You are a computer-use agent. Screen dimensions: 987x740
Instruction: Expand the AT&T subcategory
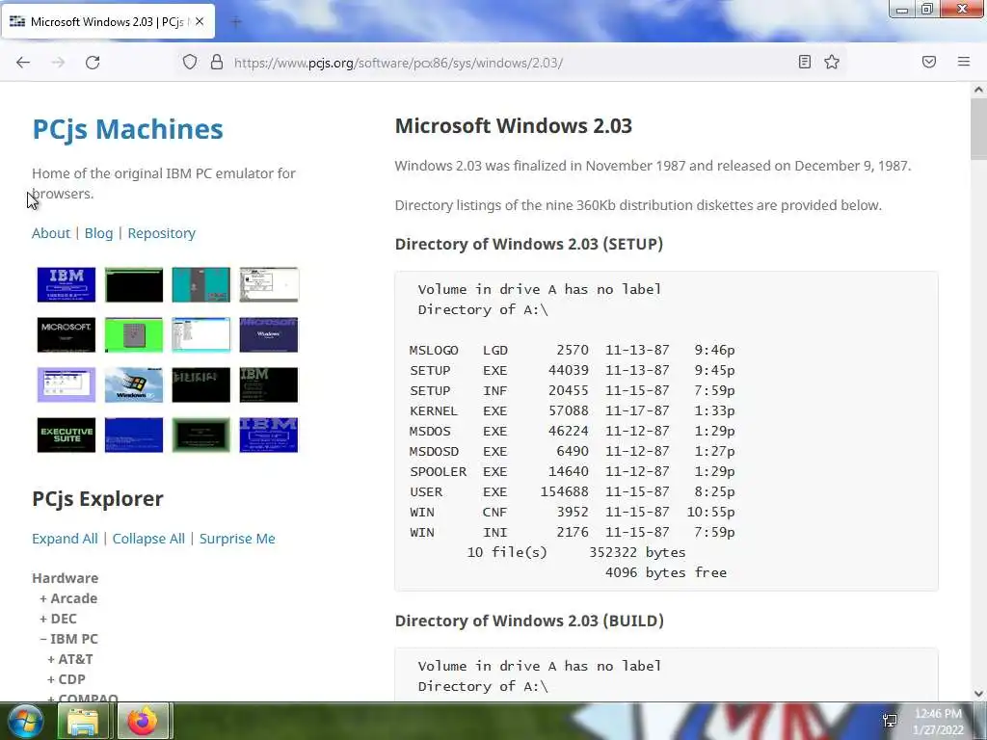(x=69, y=659)
